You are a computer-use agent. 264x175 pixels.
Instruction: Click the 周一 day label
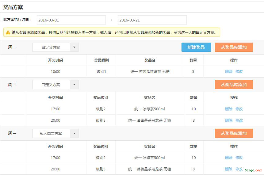tap(12, 47)
